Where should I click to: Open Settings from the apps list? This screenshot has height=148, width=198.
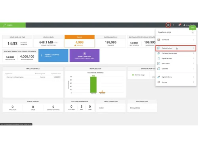click(x=175, y=82)
